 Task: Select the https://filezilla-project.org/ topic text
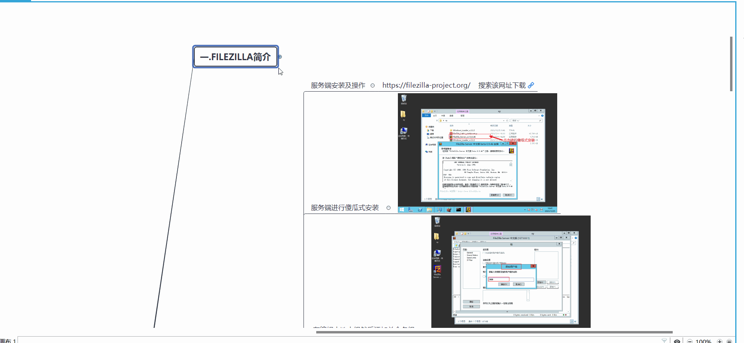coord(426,85)
